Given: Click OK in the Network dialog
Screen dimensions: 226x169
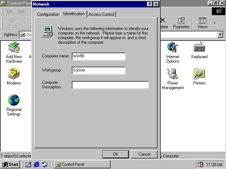Looking at the screenshot, I should (115, 154).
